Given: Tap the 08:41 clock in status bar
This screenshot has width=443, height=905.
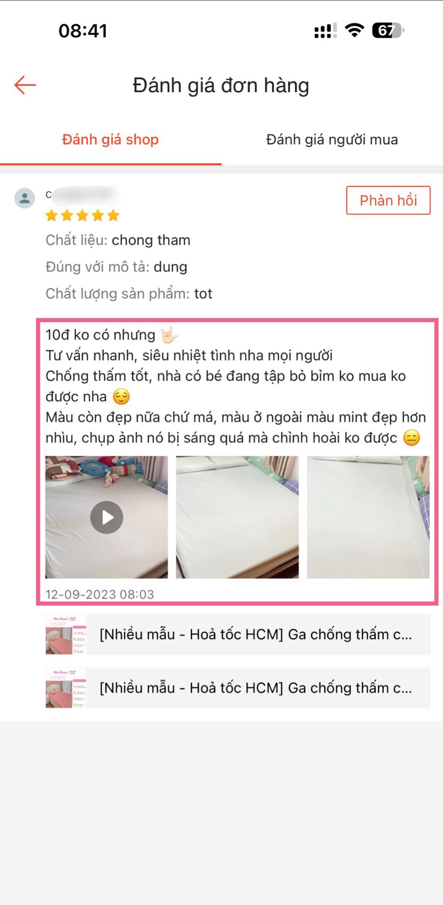Looking at the screenshot, I should click(x=83, y=31).
